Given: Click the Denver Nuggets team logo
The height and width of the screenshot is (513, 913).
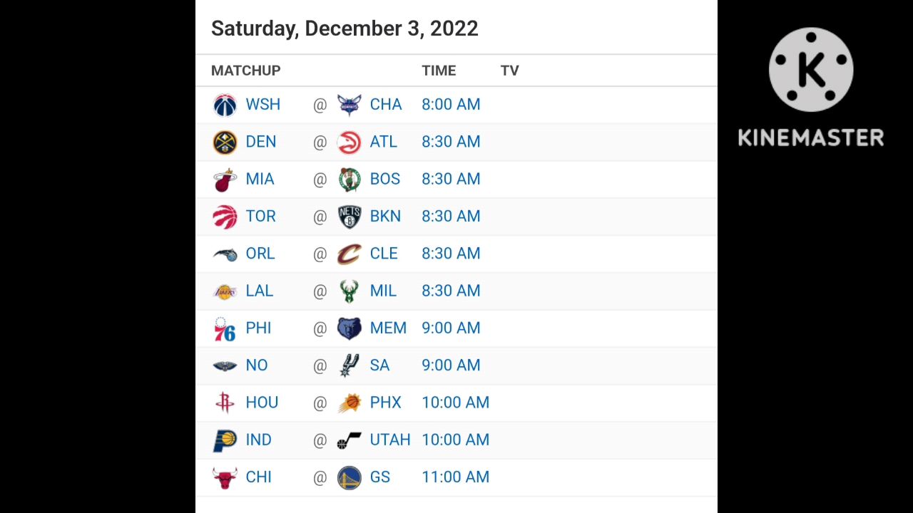Looking at the screenshot, I should [225, 142].
